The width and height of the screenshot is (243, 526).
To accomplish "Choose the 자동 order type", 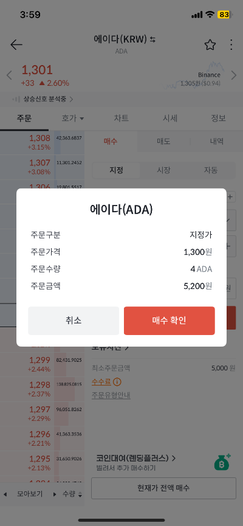I will point(211,170).
